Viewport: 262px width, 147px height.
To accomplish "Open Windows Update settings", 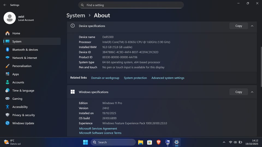I will coord(23,123).
